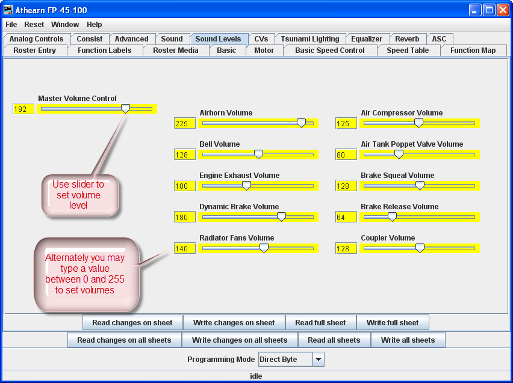Open the Window menu

65,25
